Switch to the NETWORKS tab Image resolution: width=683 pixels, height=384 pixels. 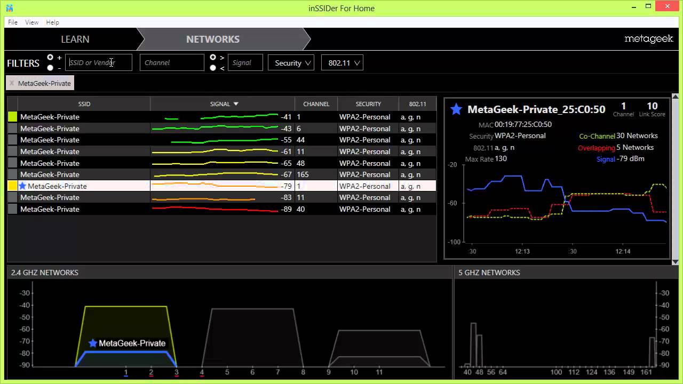click(213, 39)
